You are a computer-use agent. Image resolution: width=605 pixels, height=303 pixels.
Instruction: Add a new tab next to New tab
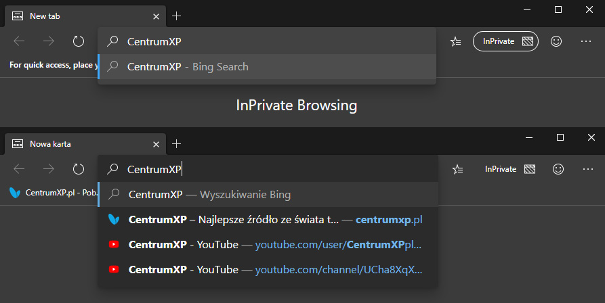[176, 16]
